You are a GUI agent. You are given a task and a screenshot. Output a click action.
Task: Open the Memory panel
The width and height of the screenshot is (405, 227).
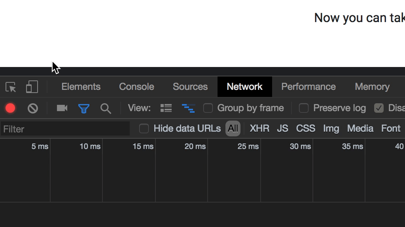(x=372, y=87)
